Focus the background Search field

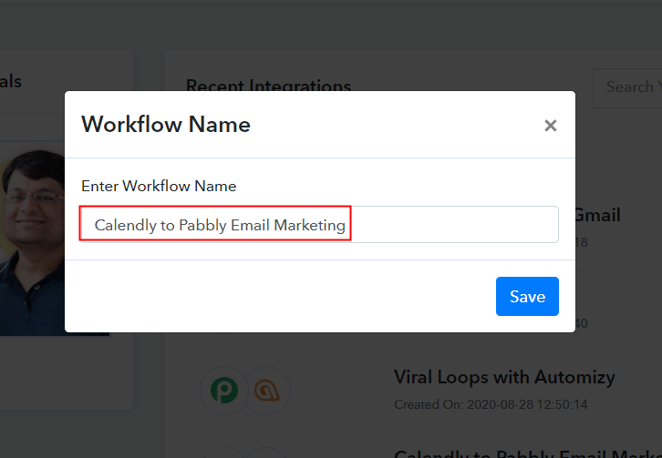pos(627,87)
